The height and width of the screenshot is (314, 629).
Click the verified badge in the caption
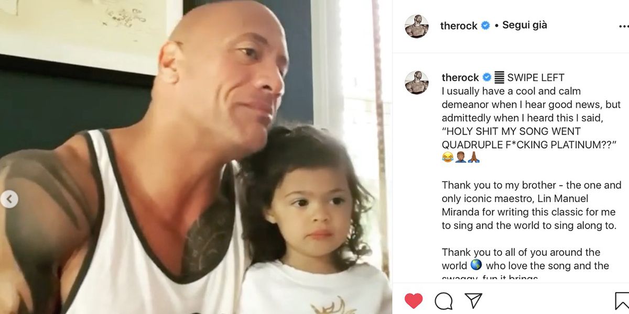tap(487, 77)
